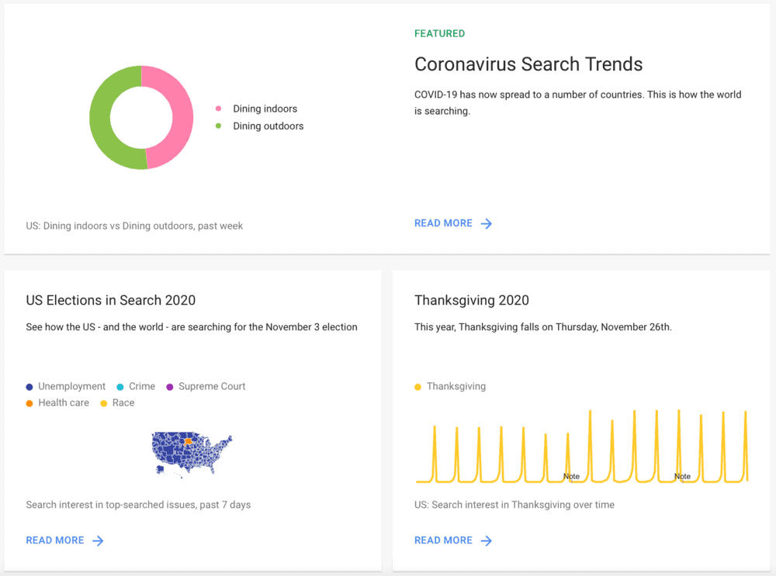Select the US Elections in Search 2020 headline
776x576 pixels.
click(x=110, y=300)
